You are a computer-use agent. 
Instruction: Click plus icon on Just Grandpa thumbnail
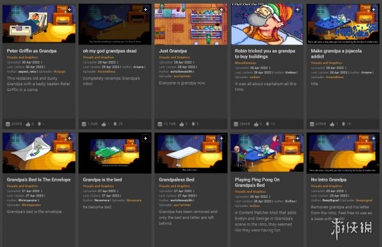tap(222, 10)
